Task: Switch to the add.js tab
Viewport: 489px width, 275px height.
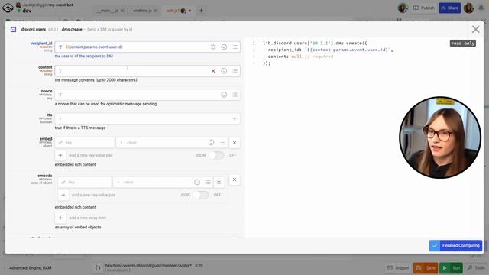Action: click(173, 11)
